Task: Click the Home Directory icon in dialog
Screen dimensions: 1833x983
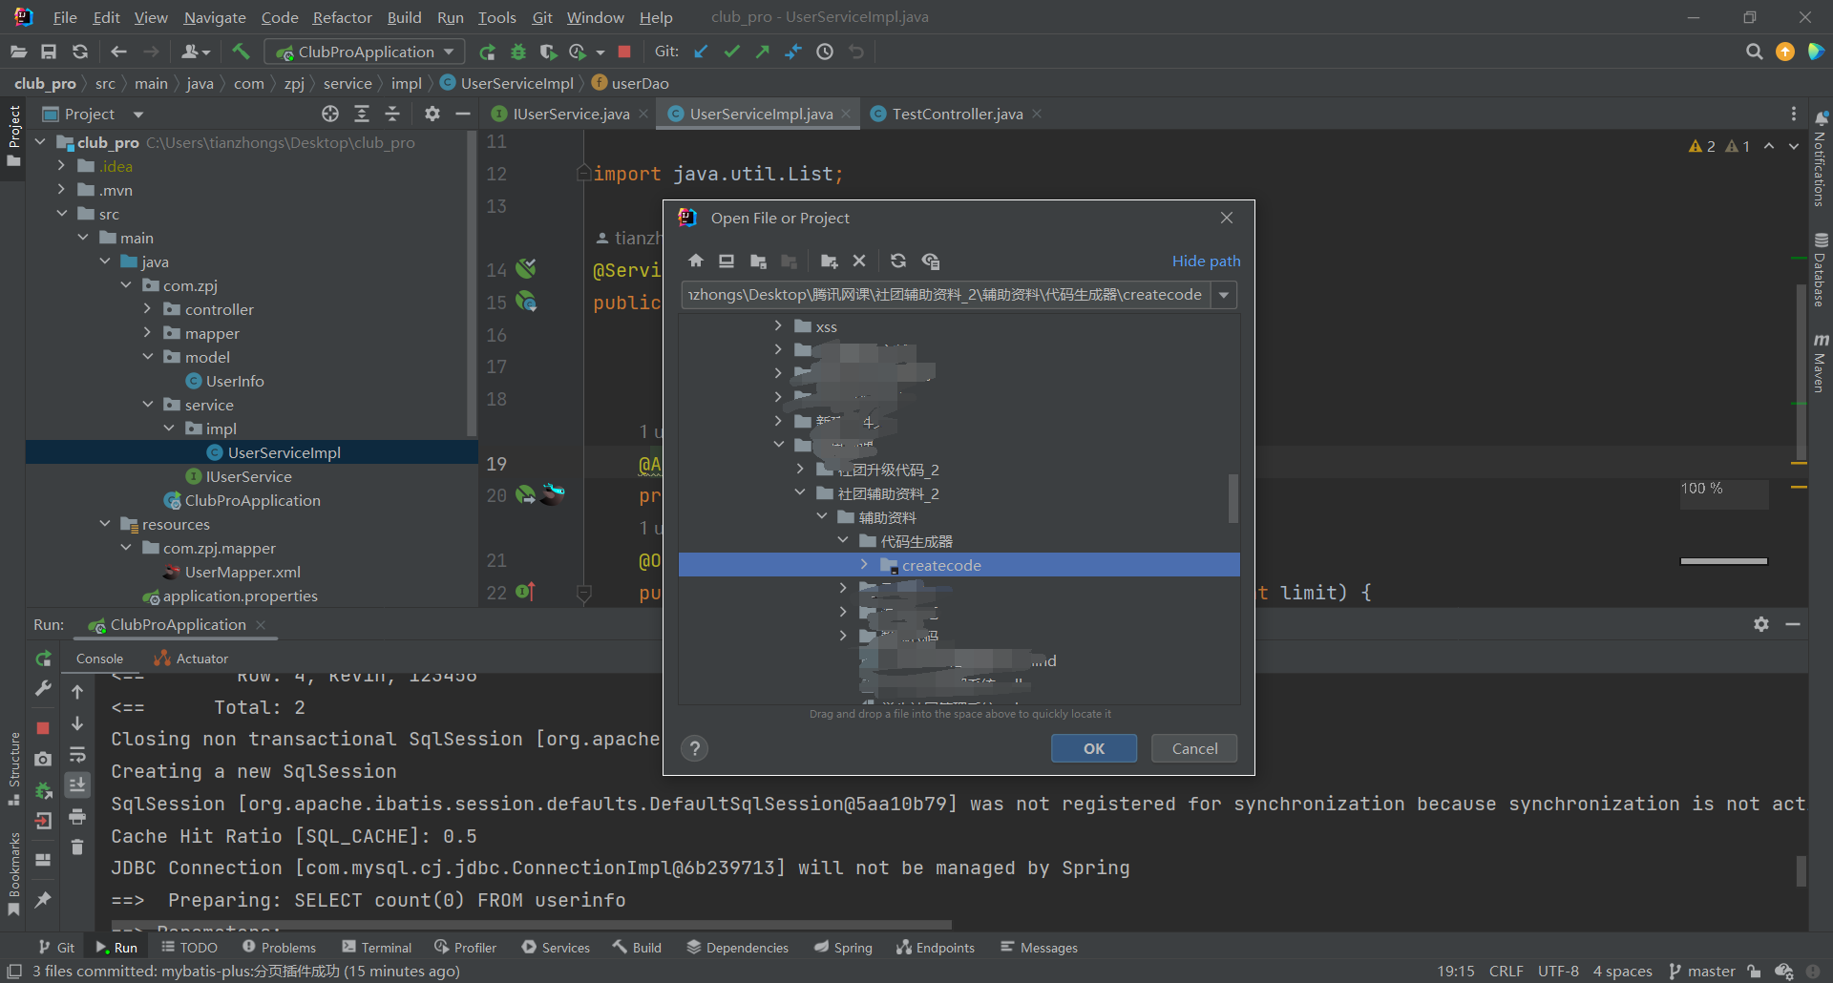Action: click(695, 261)
